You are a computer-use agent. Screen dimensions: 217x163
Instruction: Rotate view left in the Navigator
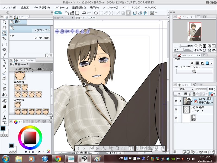196,50
